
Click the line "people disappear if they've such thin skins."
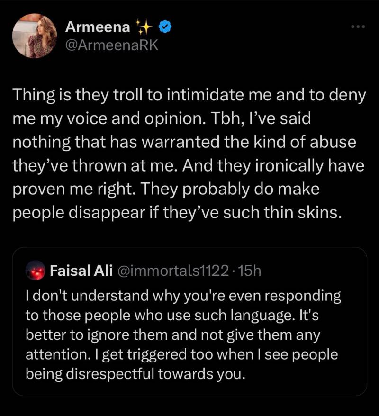pyautogui.click(x=177, y=213)
